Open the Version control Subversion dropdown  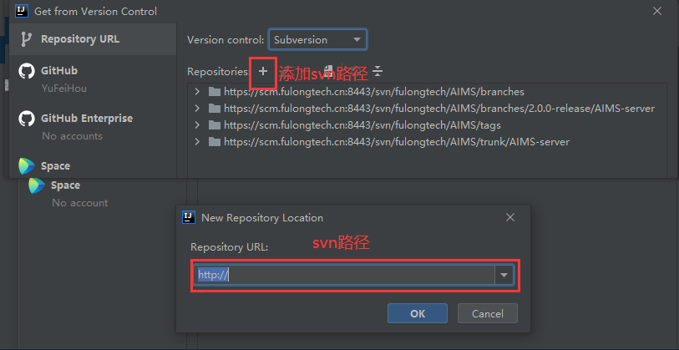point(318,40)
